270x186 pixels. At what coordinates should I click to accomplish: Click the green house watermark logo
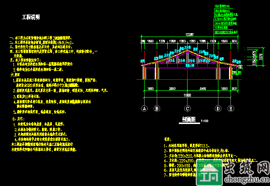coord(209,175)
